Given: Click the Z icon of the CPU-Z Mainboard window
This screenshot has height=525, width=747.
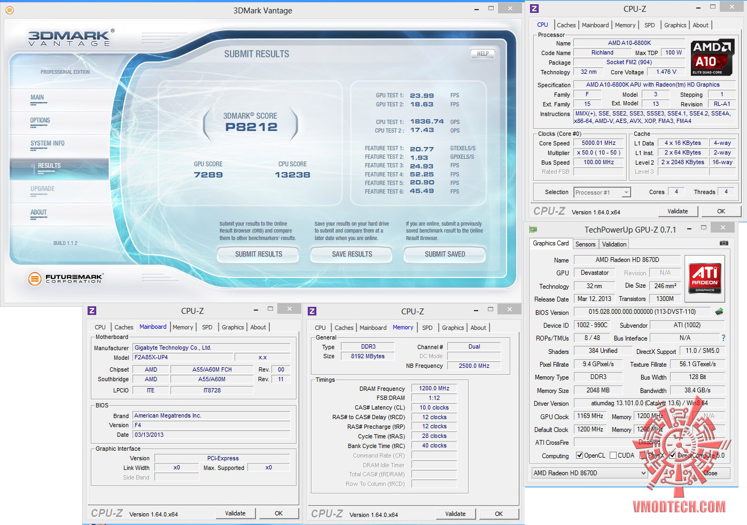Looking at the screenshot, I should 92,311.
